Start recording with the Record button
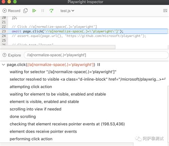The width and height of the screenshot is (169, 146). point(11,11)
